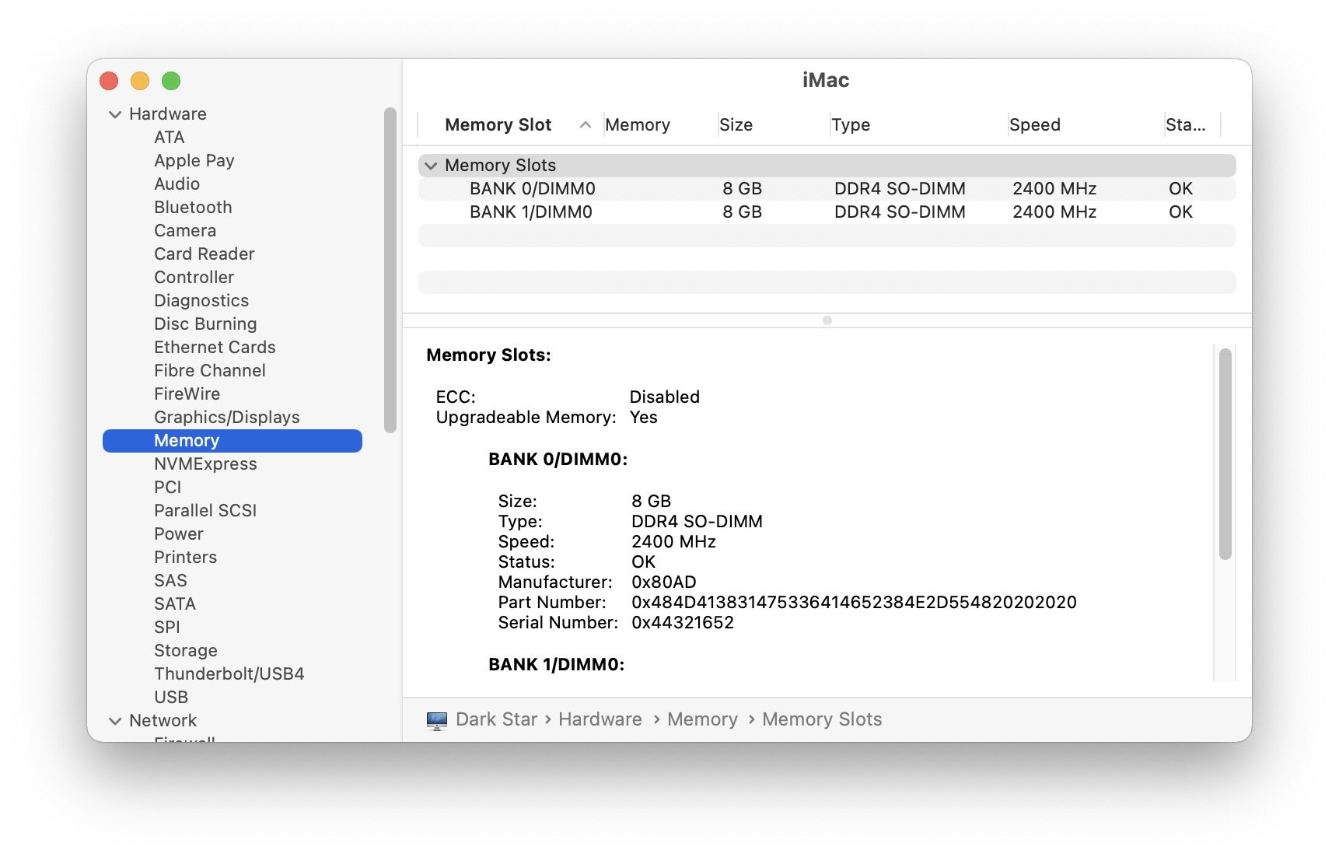Click Memory Slots in the path bar
Viewport: 1339px width, 857px height.
point(822,720)
